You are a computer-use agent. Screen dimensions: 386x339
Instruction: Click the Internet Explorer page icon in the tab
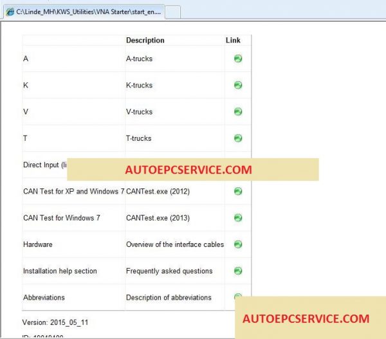click(x=10, y=12)
